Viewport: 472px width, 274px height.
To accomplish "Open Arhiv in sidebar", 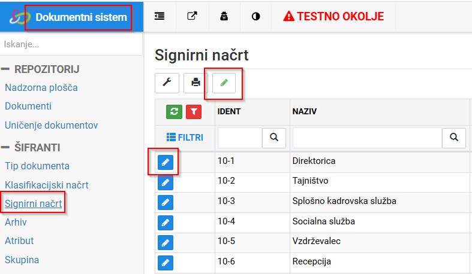I will (x=16, y=223).
